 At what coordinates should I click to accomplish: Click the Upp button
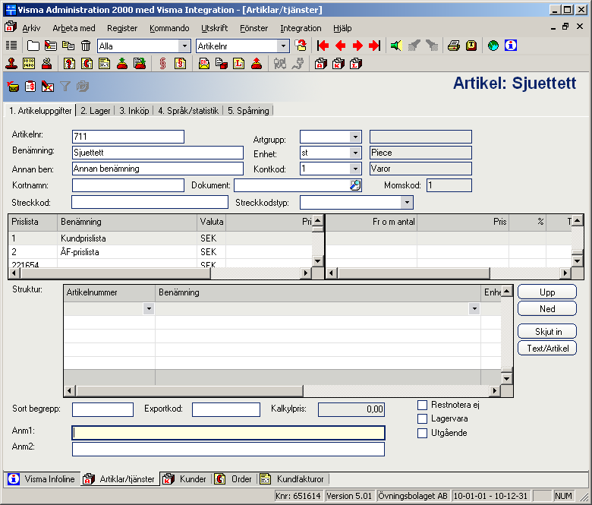point(547,292)
